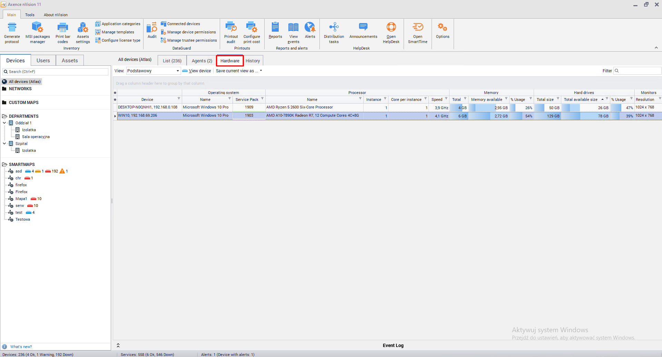662x357 pixels.
Task: Expand Save current view as dropdown
Action: tap(261, 71)
